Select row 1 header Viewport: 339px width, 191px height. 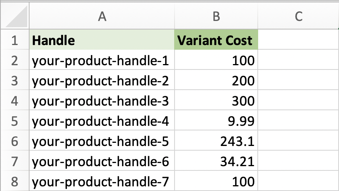[15, 40]
